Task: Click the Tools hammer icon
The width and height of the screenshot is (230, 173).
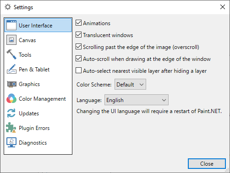Action: [11, 54]
